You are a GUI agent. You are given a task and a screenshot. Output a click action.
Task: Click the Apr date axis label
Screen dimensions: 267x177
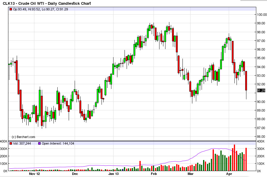[x=229, y=174]
